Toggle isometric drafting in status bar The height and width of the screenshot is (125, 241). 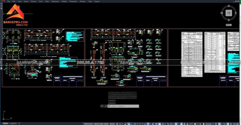pos(140,124)
